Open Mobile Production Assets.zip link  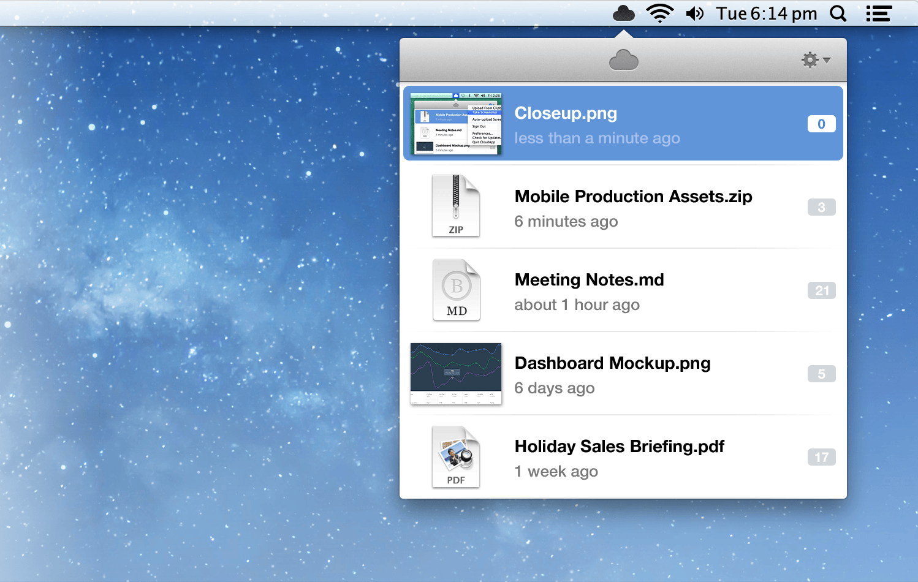click(x=633, y=197)
